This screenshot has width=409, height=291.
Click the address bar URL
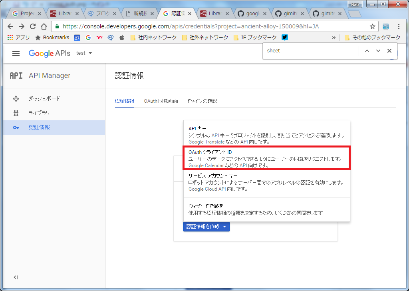point(191,26)
